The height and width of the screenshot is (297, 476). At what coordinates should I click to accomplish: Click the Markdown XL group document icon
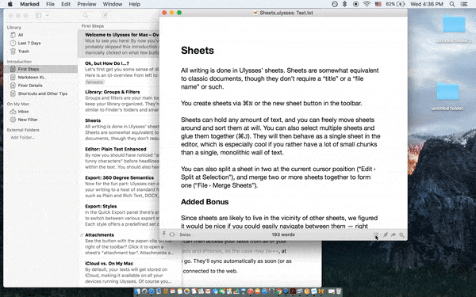(x=13, y=78)
